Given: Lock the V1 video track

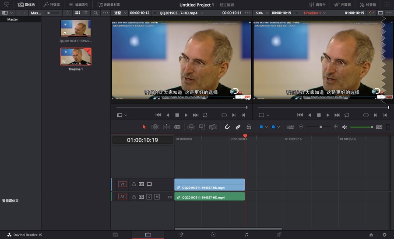Looking at the screenshot, I should click(134, 184).
